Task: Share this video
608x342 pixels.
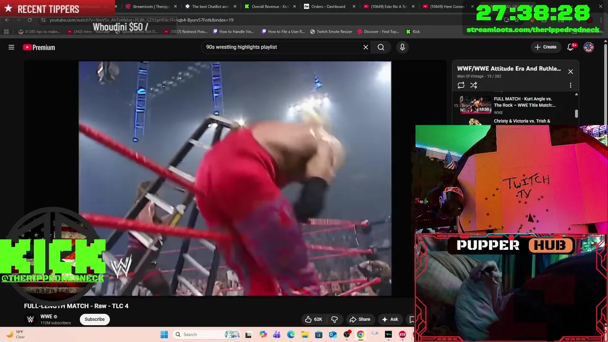Action: pyautogui.click(x=360, y=319)
